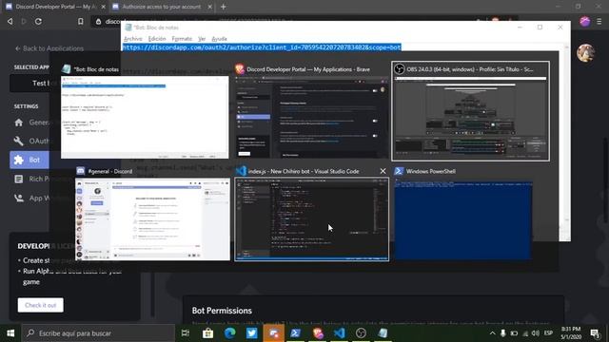Switch to the Discord Developer Portal Brave thumbnail
609x342 pixels.
[311, 117]
